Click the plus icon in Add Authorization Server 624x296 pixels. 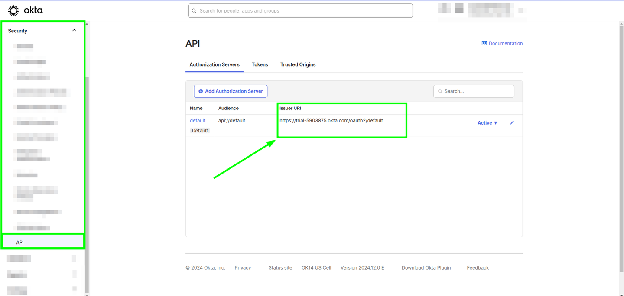point(201,91)
